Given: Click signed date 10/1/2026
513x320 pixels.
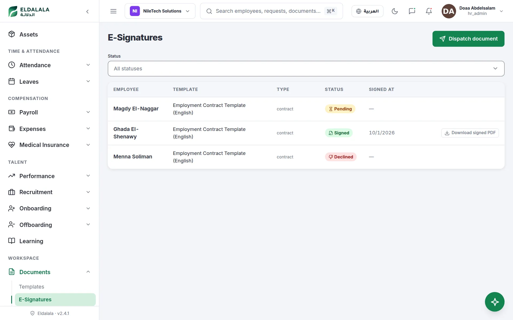Looking at the screenshot, I should tap(382, 133).
